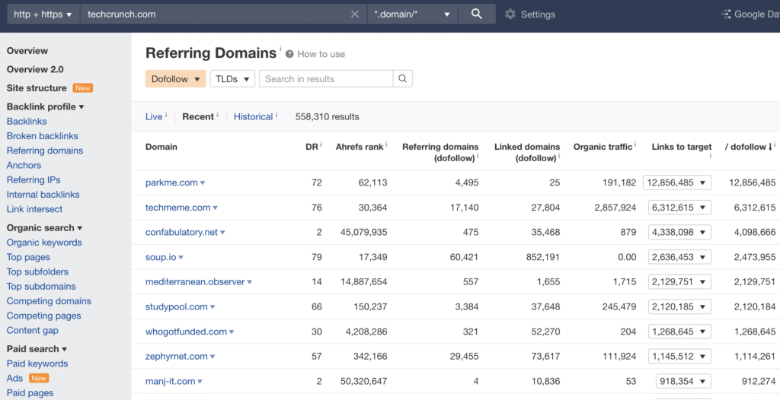Image resolution: width=780 pixels, height=400 pixels.
Task: Click the How to use help icon
Action: [x=289, y=54]
